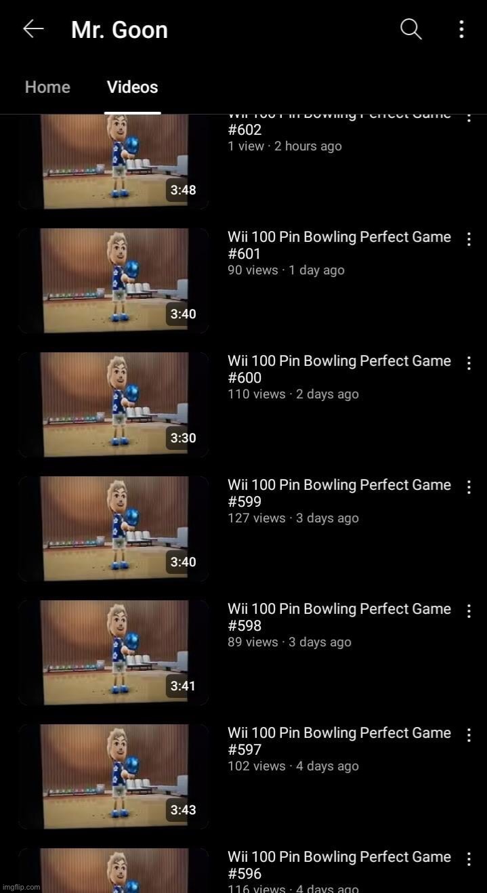
Task: Tap the back arrow next to Mr. Goon
Action: click(x=33, y=28)
